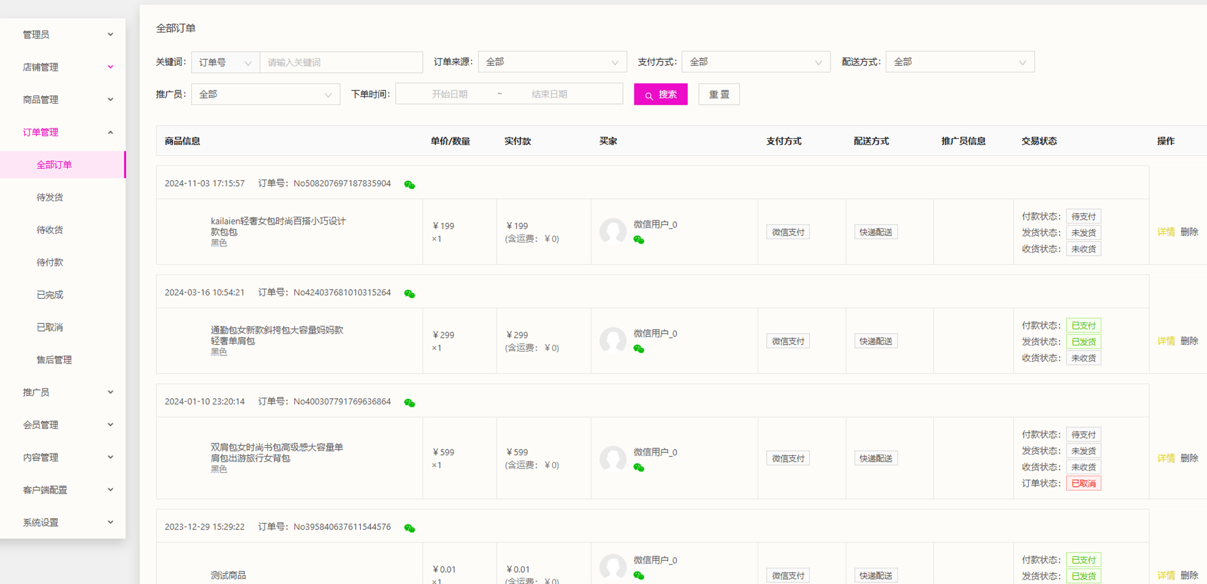Expand the 商品管理 sidebar menu
This screenshot has width=1207, height=584.
pos(63,100)
